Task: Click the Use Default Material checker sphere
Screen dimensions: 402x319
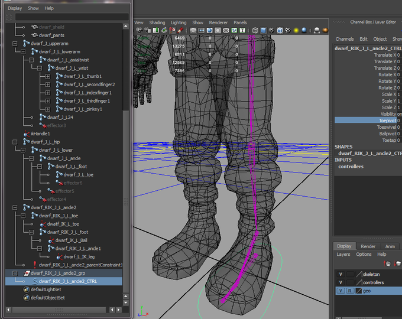Action: (x=271, y=31)
